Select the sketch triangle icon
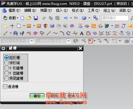 coord(5,26)
